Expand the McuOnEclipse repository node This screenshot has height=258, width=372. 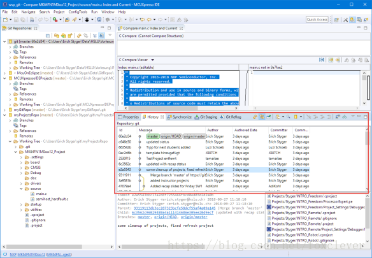pos(4,73)
